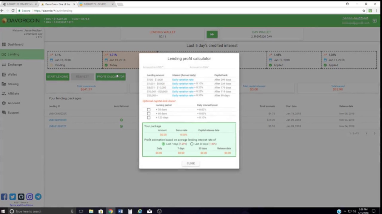Open the GitHub social link icon
382x214 pixels.
pos(21,197)
